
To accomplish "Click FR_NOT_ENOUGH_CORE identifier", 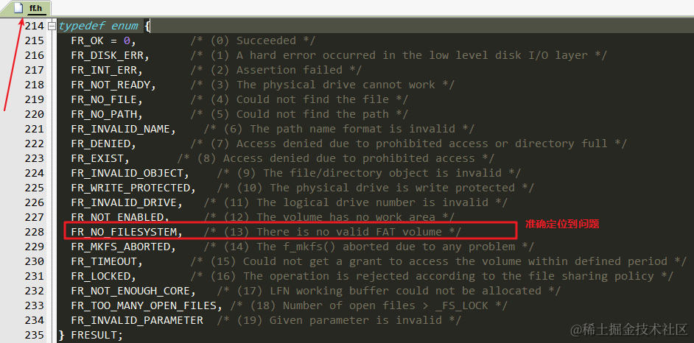I will click(x=133, y=291).
